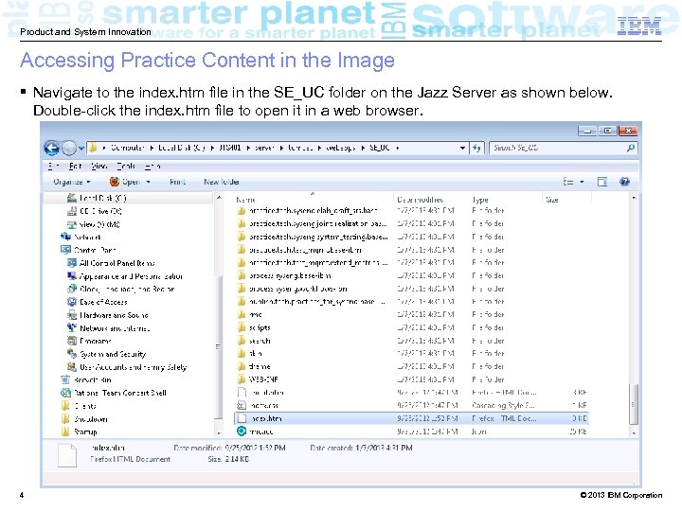This screenshot has width=682, height=511.
Task: Click the index.htm thumbnail in details pane
Action: click(67, 455)
